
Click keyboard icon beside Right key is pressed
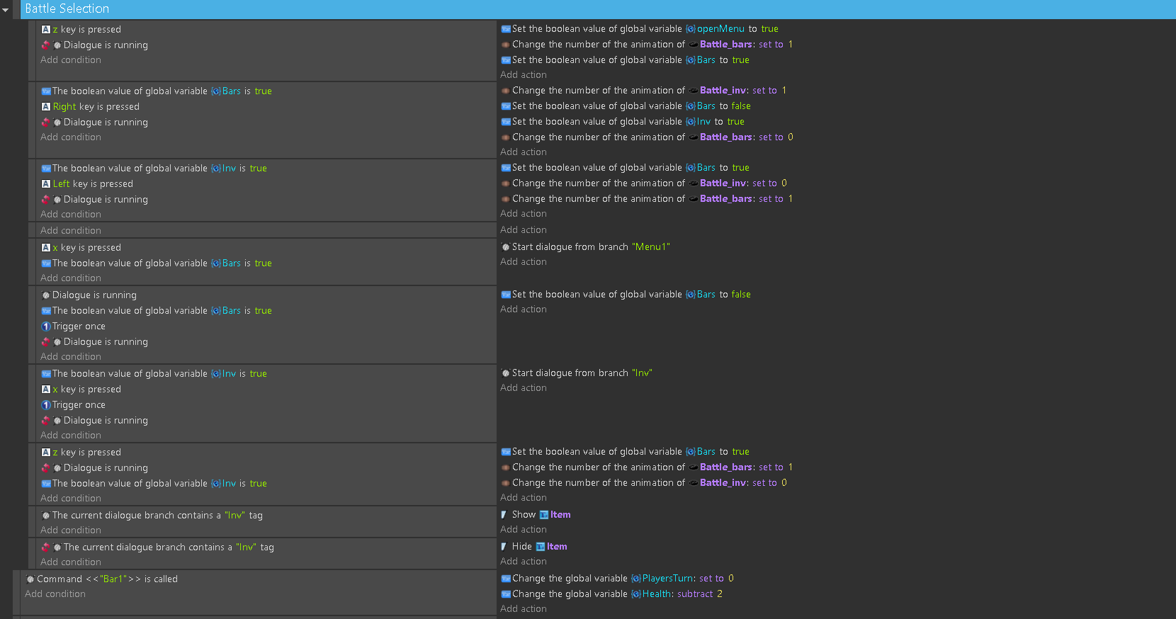(x=46, y=107)
